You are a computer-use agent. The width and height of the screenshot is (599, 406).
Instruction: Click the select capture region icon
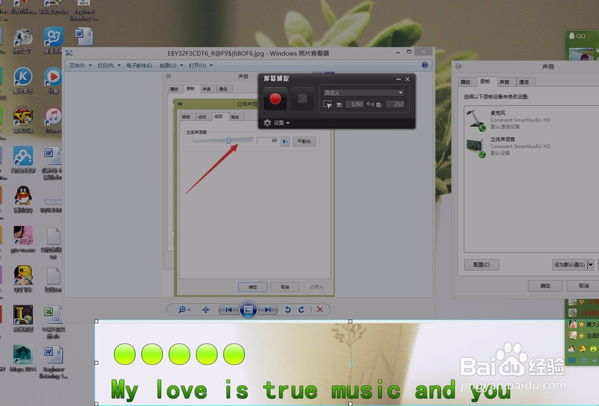[x=328, y=104]
